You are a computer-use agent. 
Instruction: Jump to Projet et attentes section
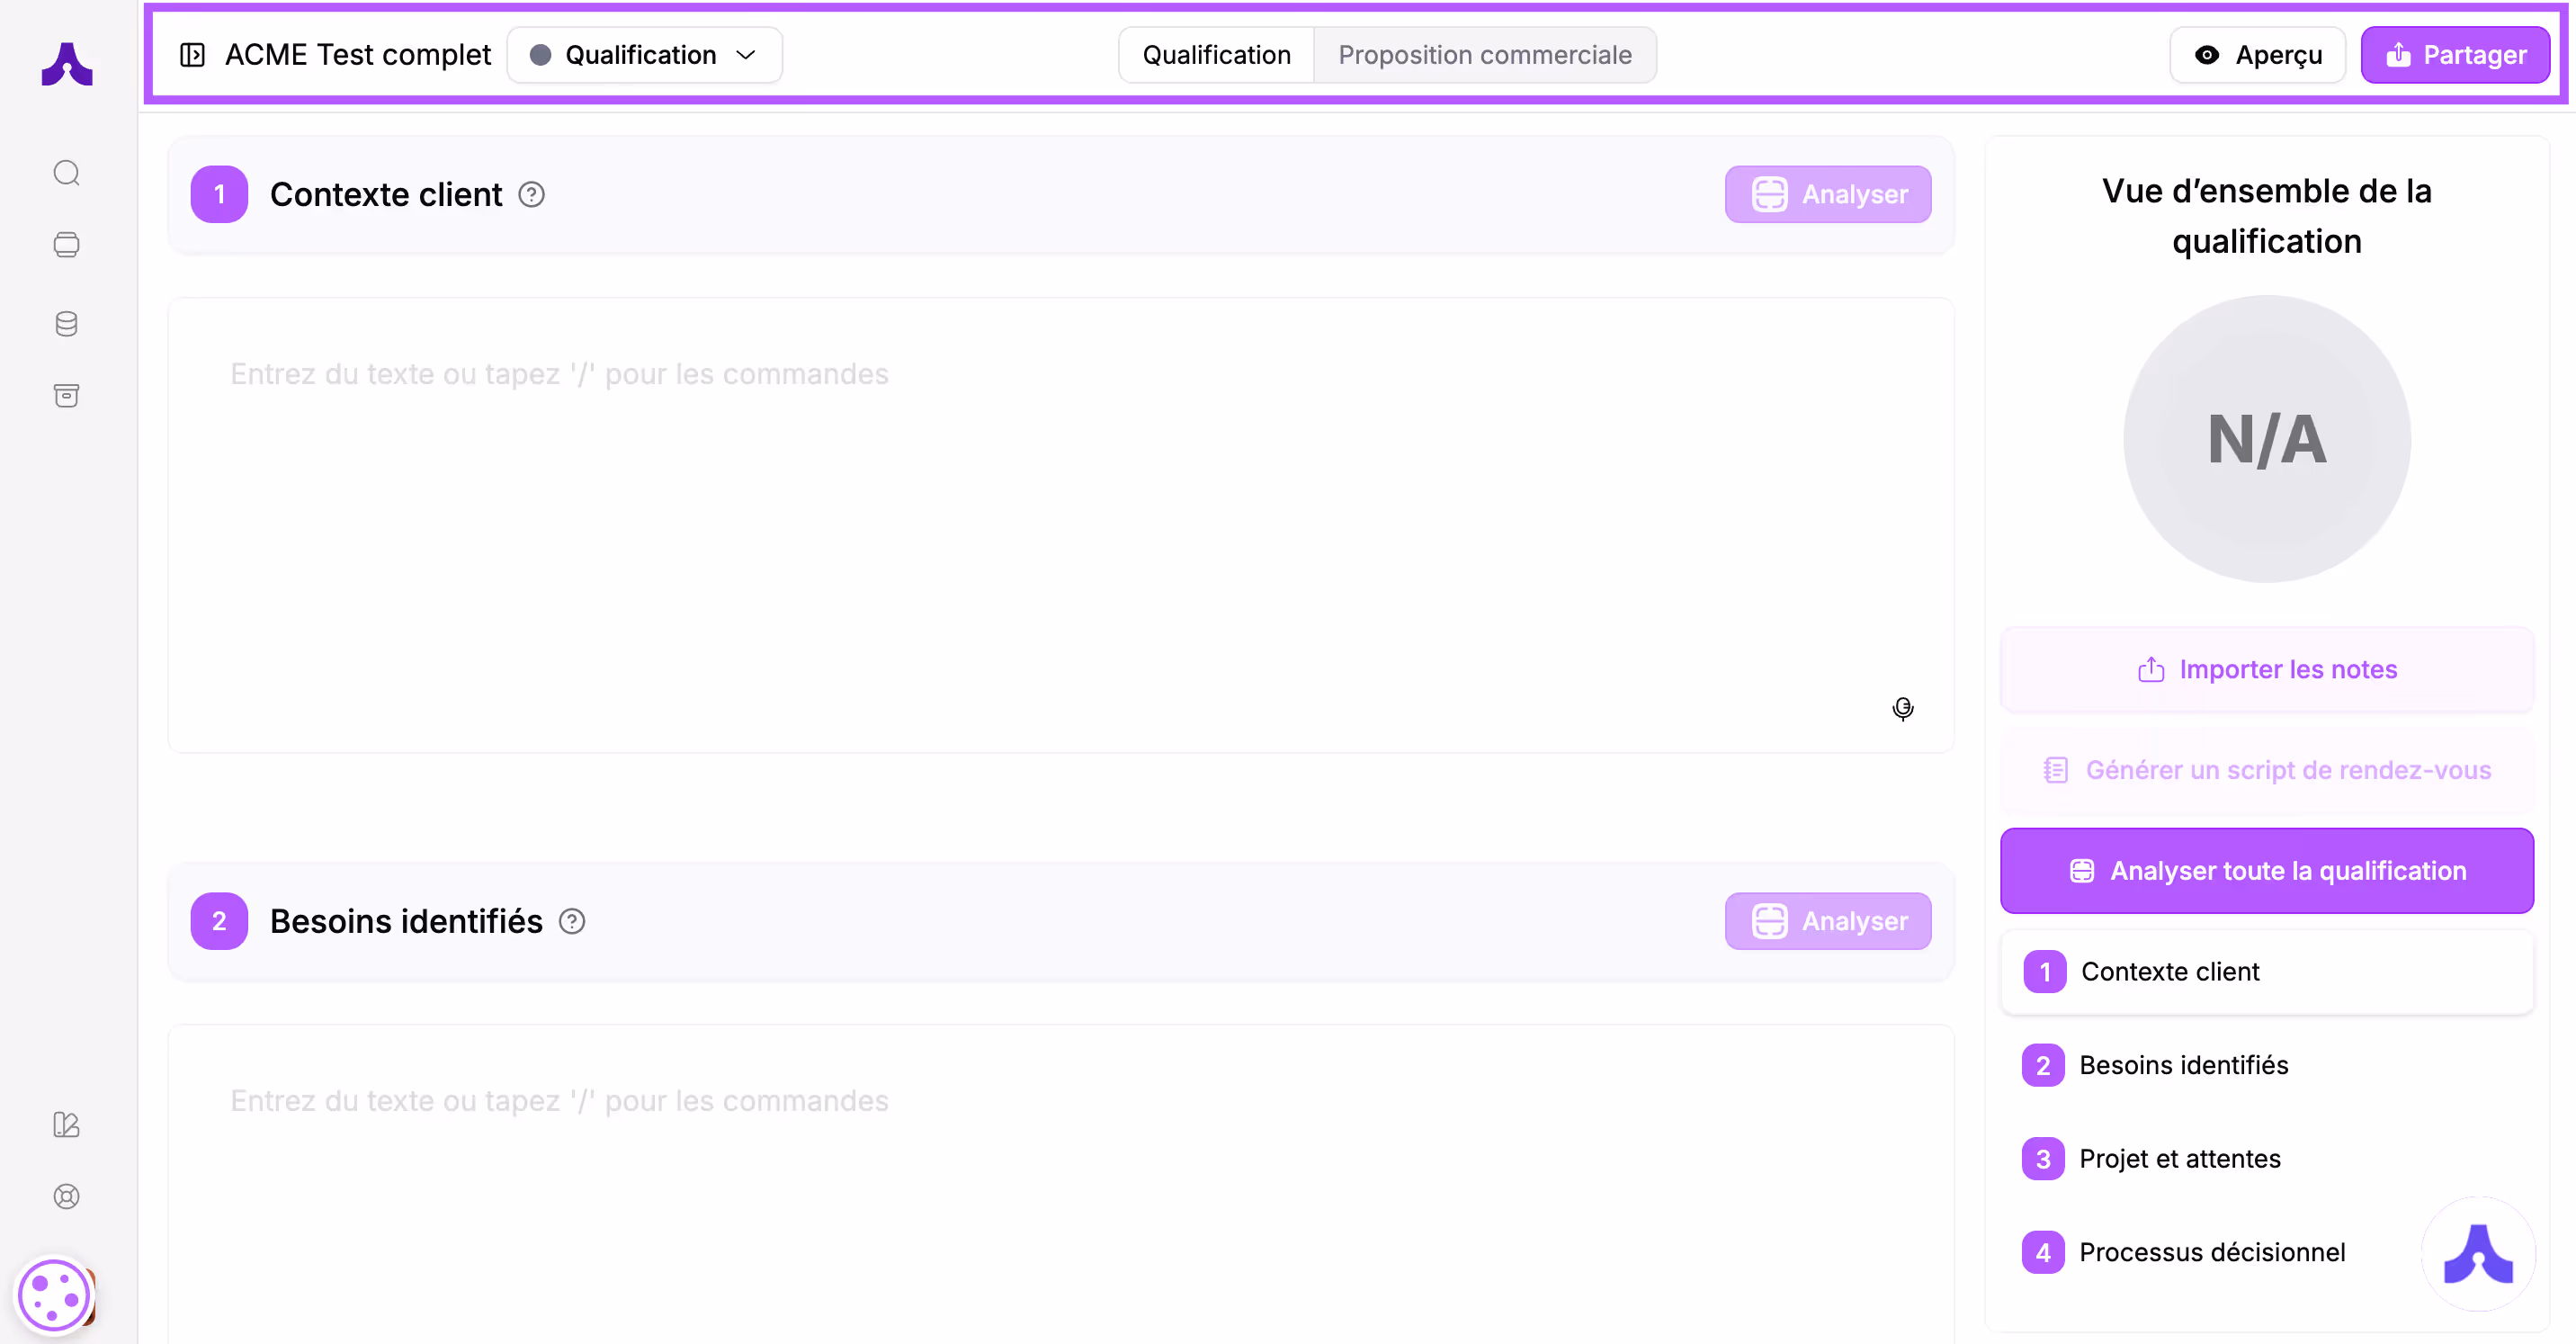2179,1159
